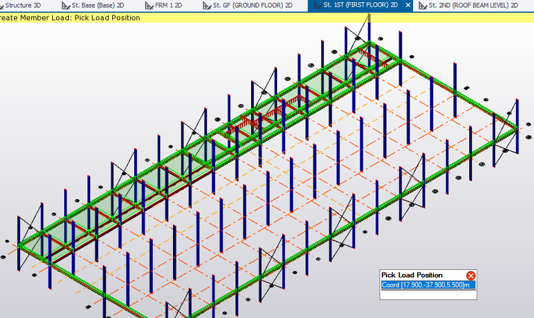Click the St. Base tab drawing icon

[x=65, y=6]
